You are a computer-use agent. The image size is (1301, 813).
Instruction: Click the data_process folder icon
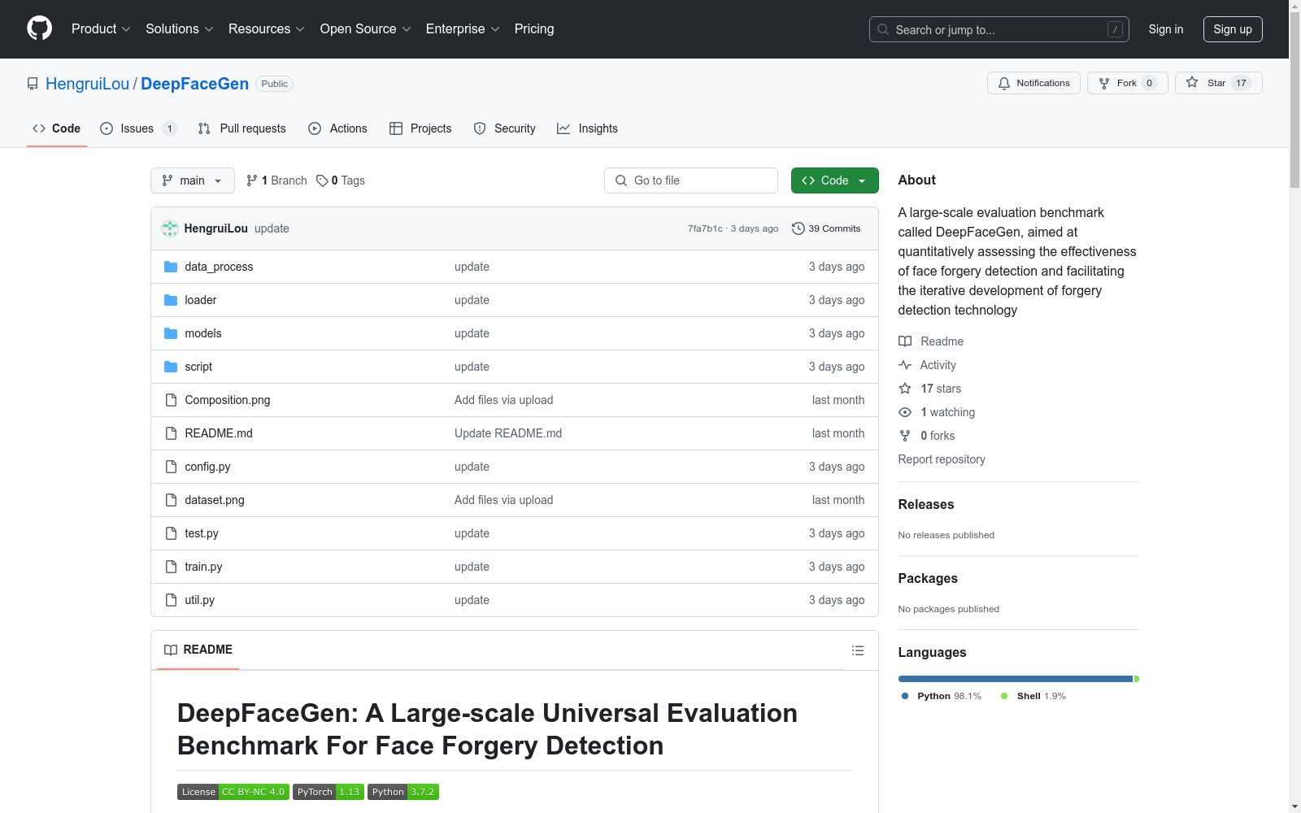(x=171, y=267)
